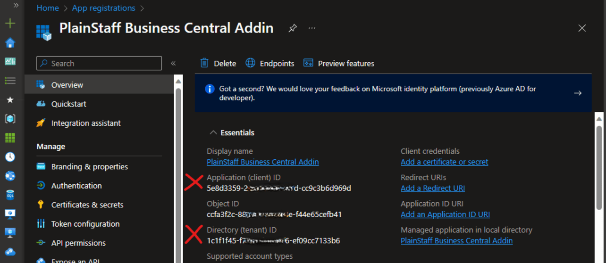Click Add a certificate or secret
The width and height of the screenshot is (606, 263).
[x=445, y=162]
